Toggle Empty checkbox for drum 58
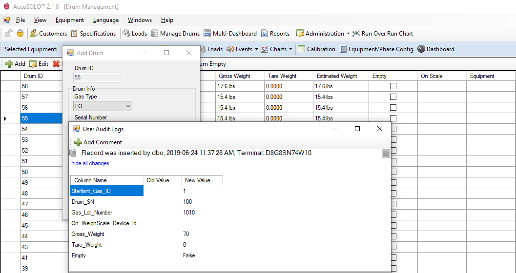Image resolution: width=516 pixels, height=273 pixels. point(393,86)
